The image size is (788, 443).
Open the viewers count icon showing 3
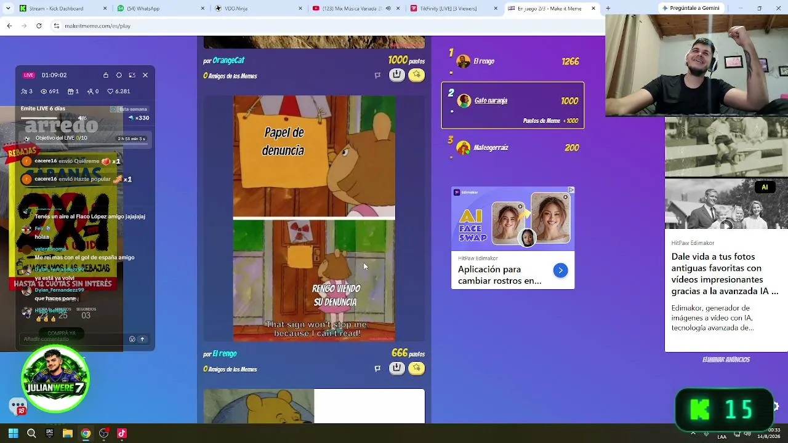click(x=23, y=91)
